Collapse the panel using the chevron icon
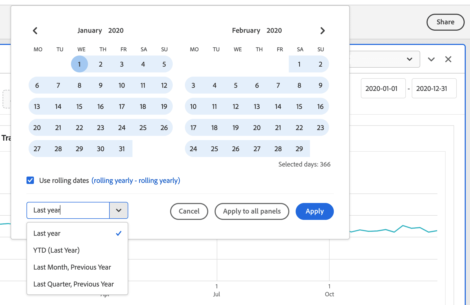Viewport: 470px width, 305px height. click(431, 59)
